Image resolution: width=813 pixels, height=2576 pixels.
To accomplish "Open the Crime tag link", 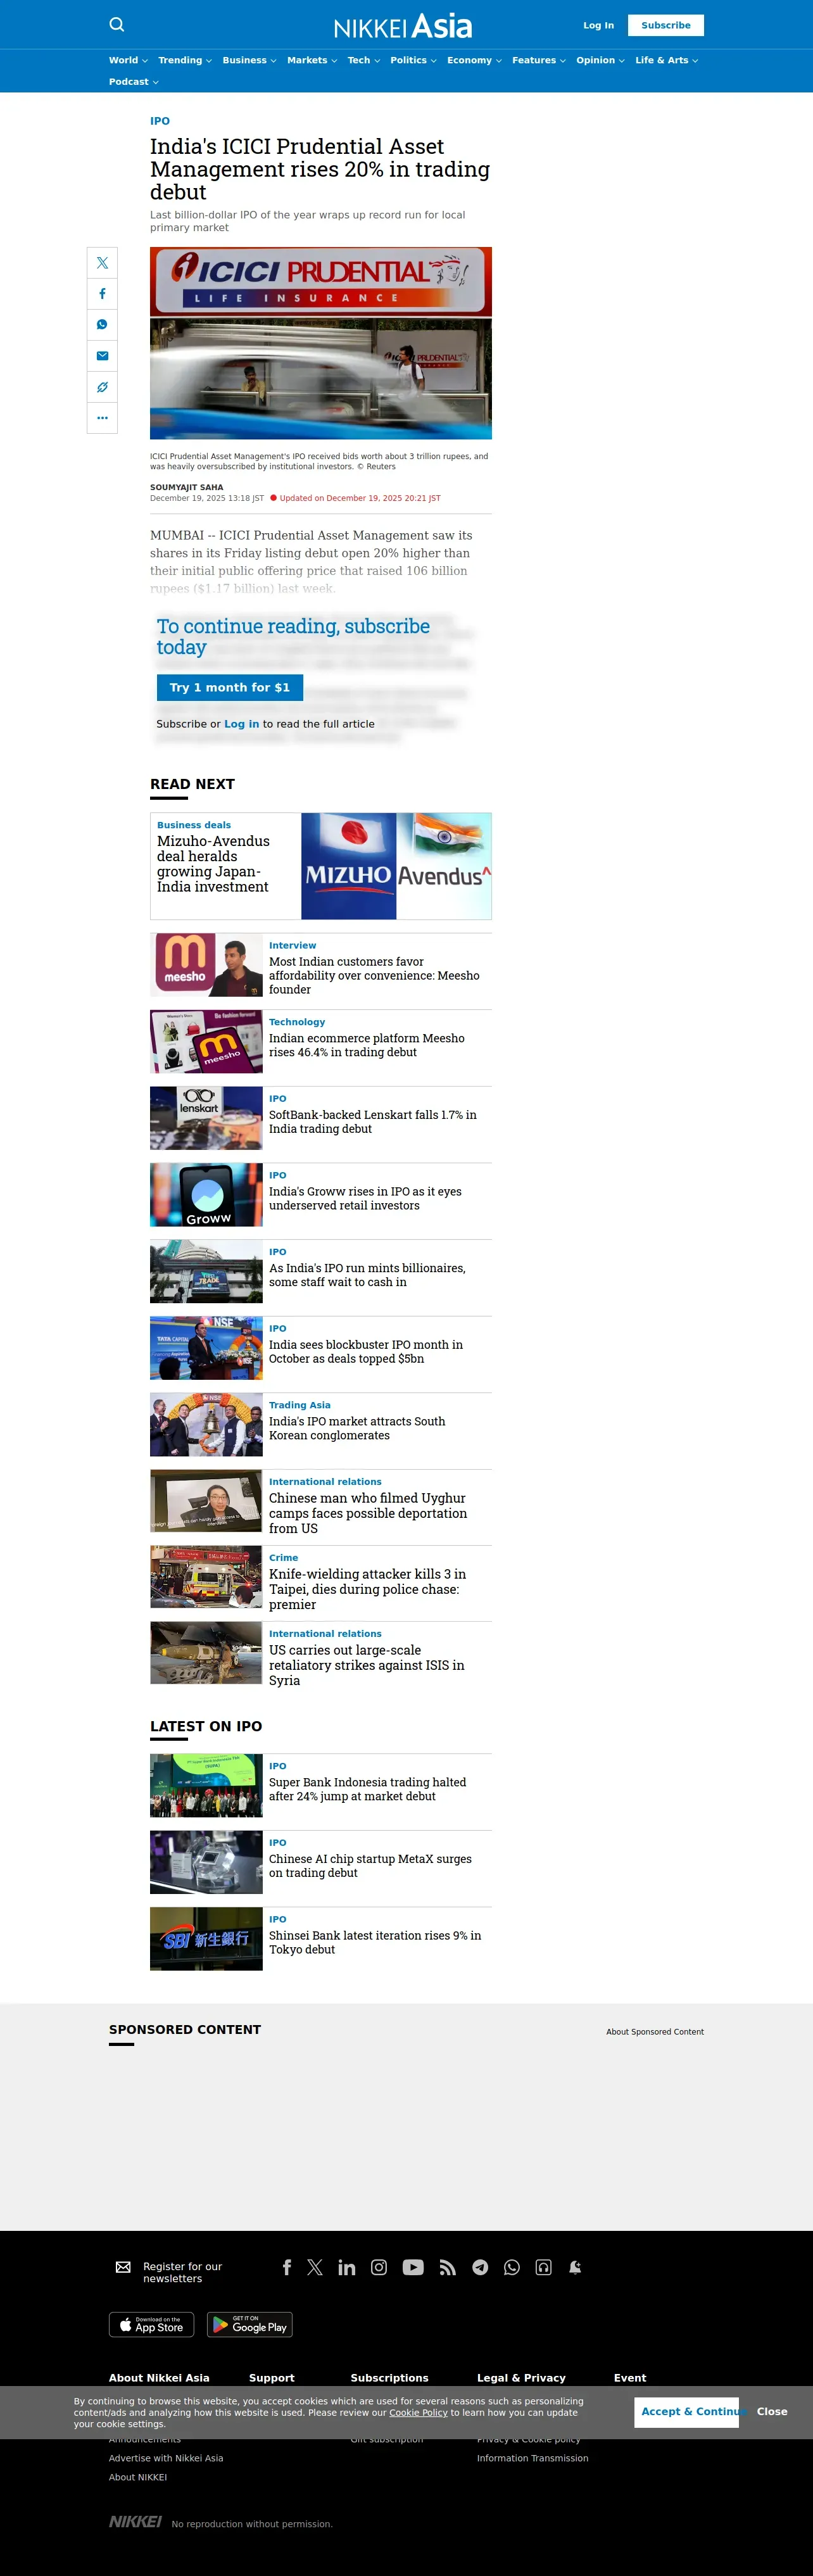I will 284,1557.
